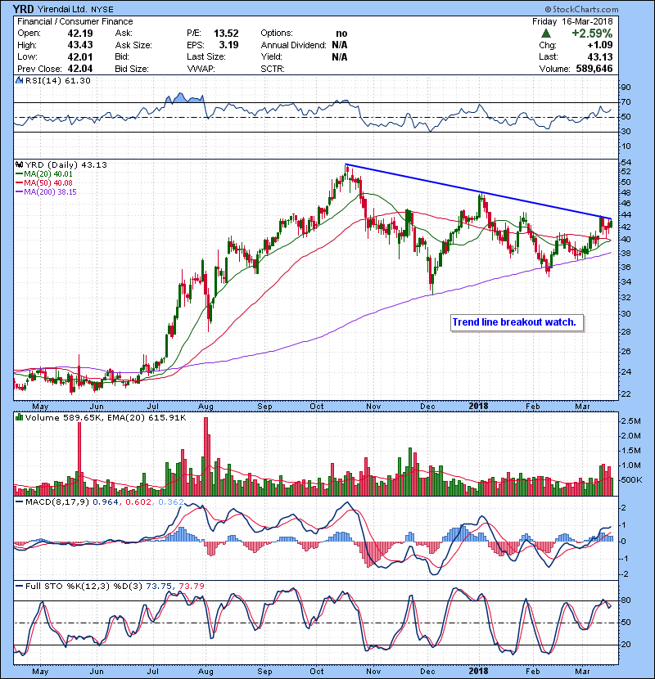Screen dimensions: 655x679
Task: Click the YRD ticker symbol title
Action: point(24,9)
